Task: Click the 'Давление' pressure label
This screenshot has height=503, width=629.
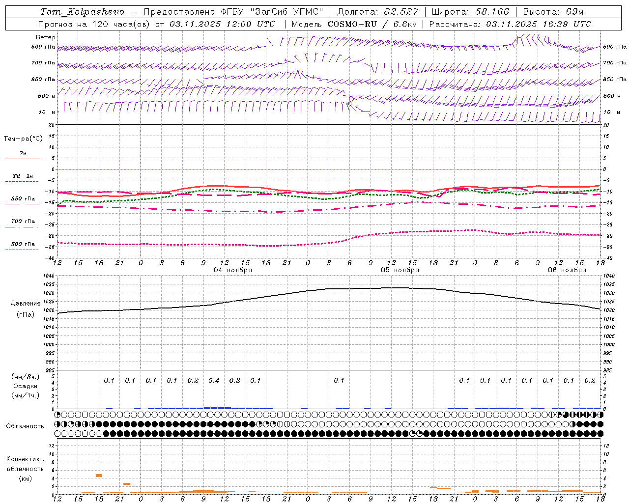Action: click(26, 304)
